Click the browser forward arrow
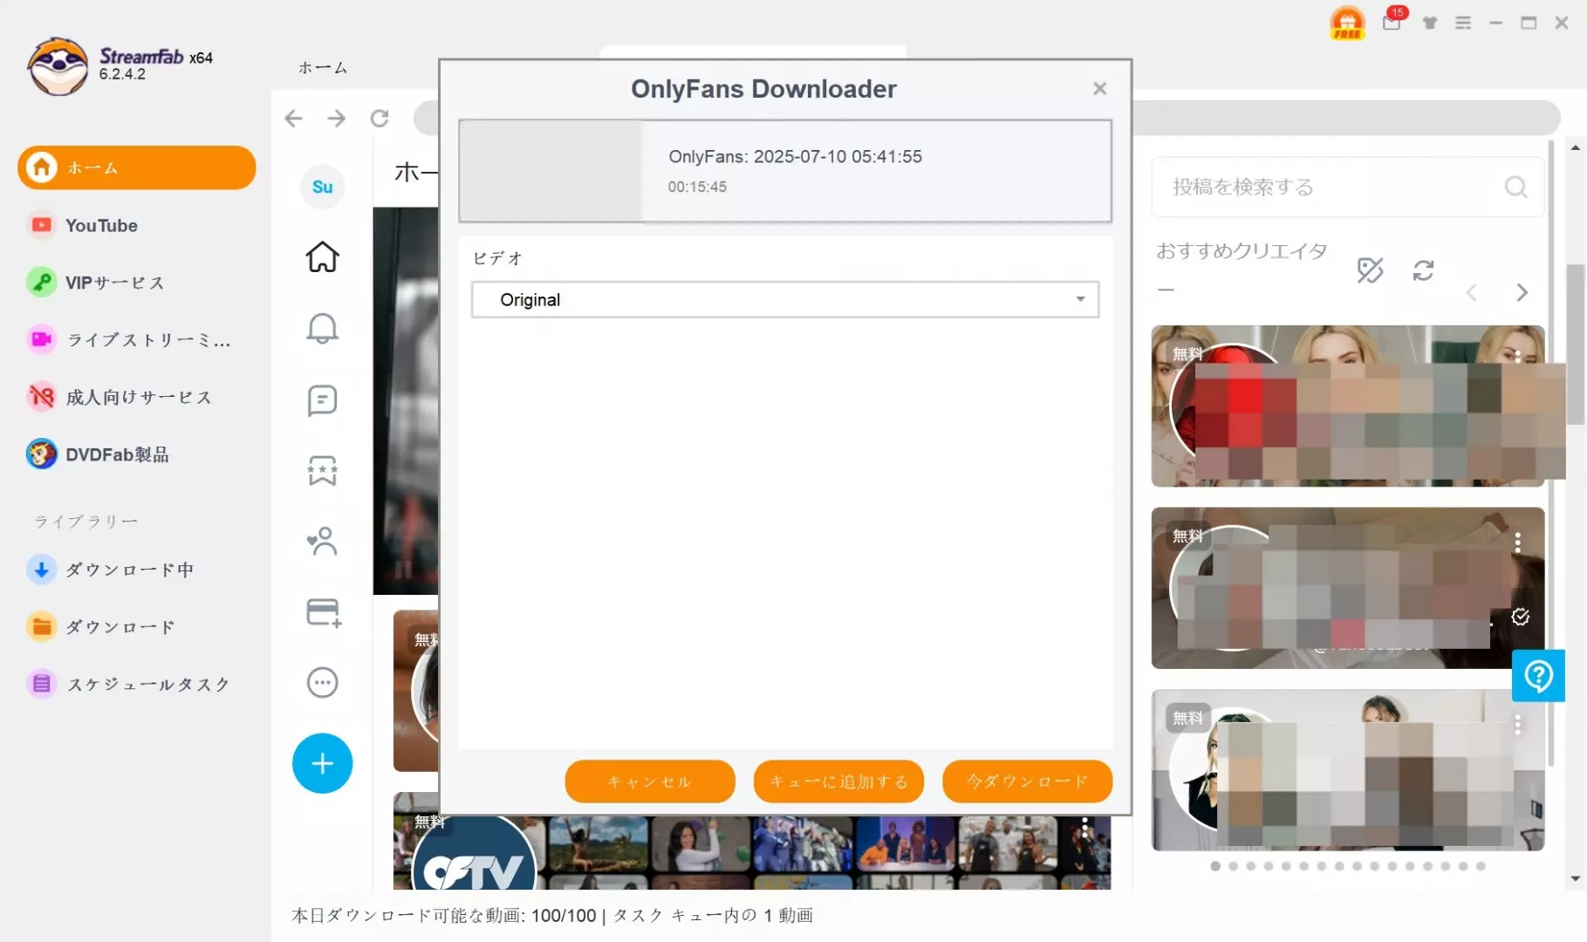 tap(336, 118)
